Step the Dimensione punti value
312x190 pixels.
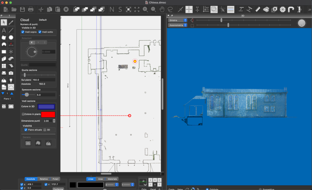point(54,121)
